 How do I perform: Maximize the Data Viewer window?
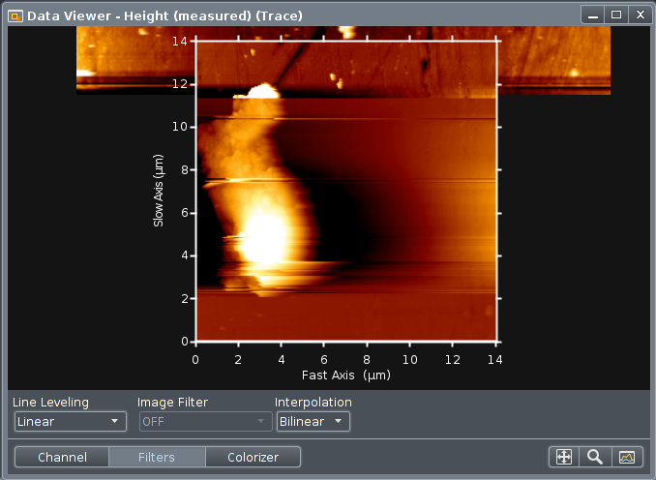click(616, 15)
